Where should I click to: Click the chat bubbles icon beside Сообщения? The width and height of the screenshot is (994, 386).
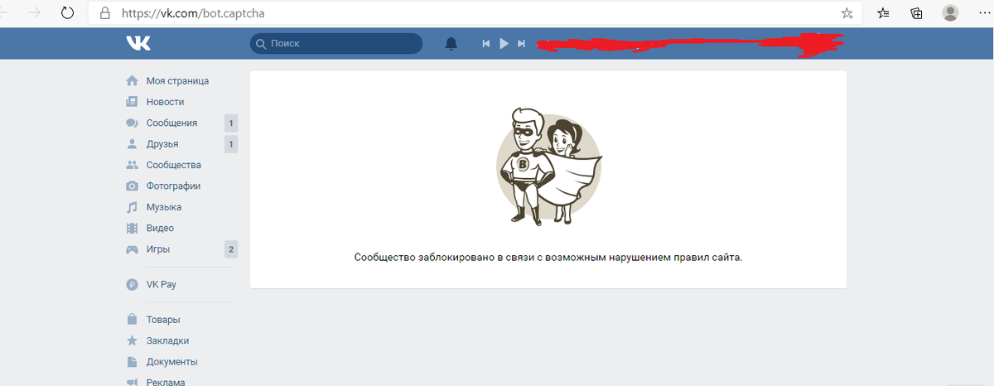(132, 123)
